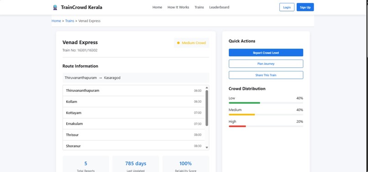Click the 100% Reliability Score card
Image resolution: width=368 pixels, height=172 pixels.
click(185, 164)
